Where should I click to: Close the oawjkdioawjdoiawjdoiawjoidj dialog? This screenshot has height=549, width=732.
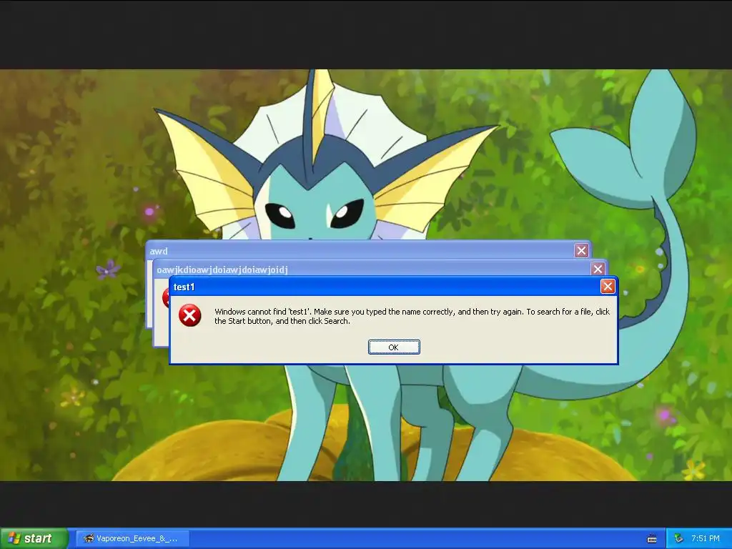pyautogui.click(x=598, y=269)
